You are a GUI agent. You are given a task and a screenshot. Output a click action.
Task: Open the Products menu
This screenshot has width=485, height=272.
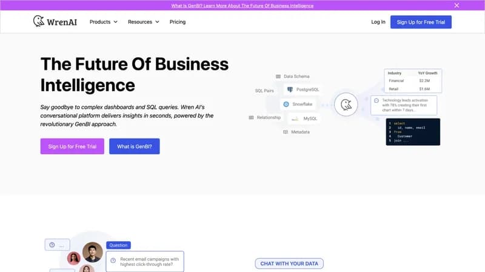click(x=103, y=22)
